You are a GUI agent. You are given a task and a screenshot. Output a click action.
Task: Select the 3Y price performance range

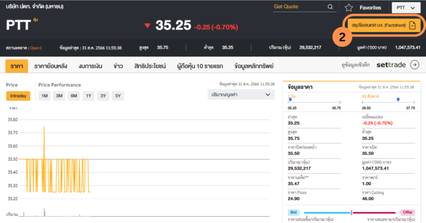tap(103, 96)
